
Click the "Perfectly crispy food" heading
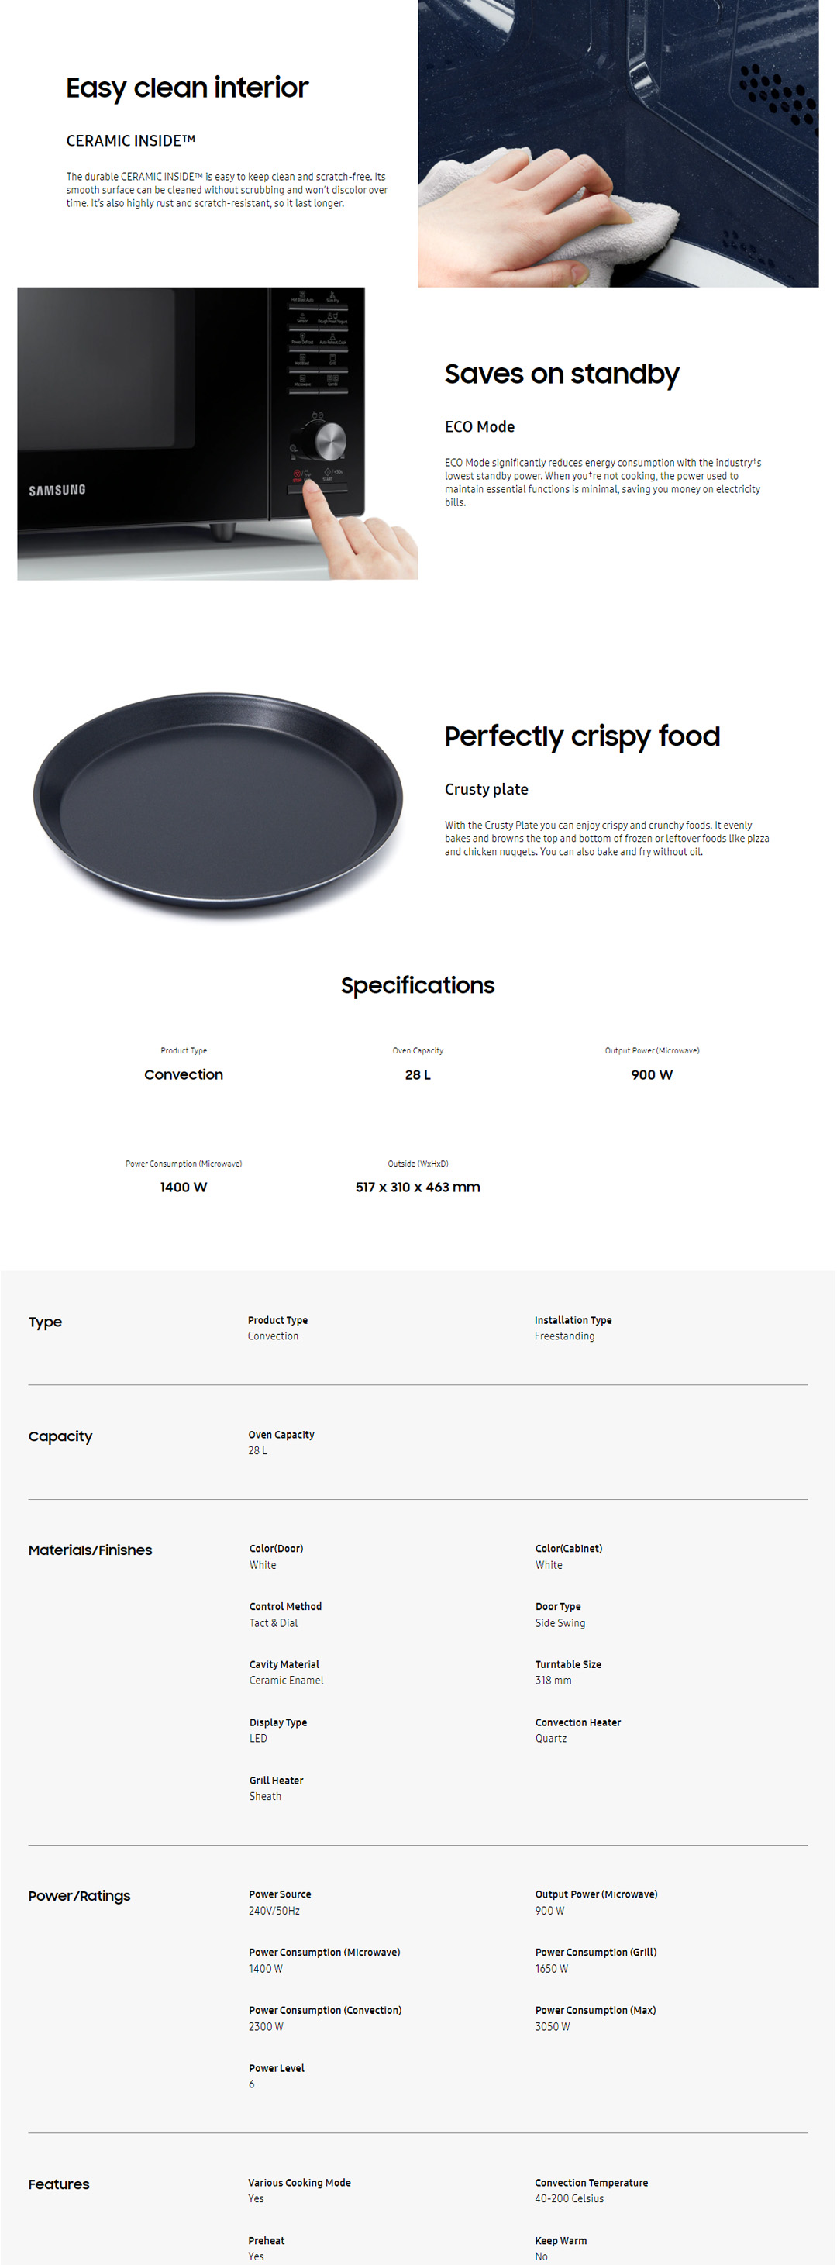tap(582, 737)
